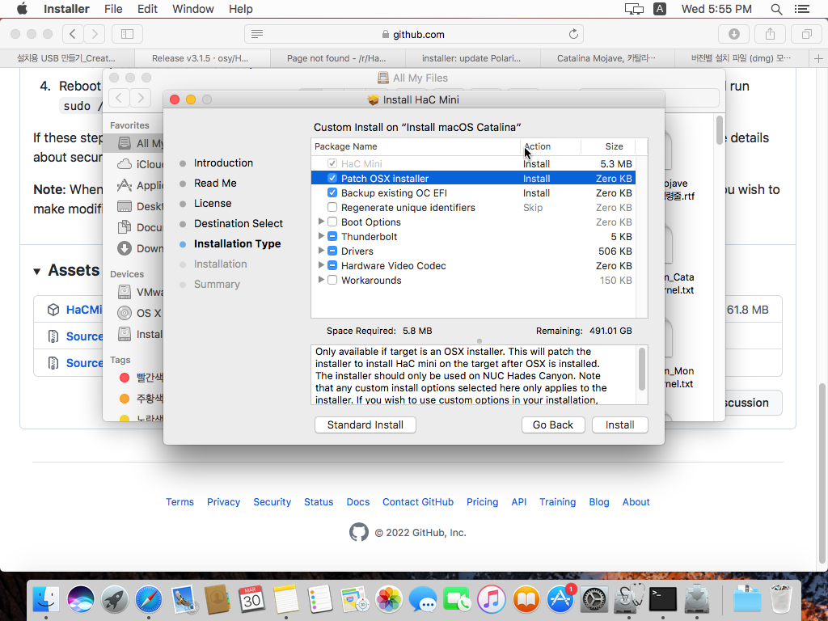Open Photos icon in dock
Image resolution: width=828 pixels, height=621 pixels.
pyautogui.click(x=389, y=599)
